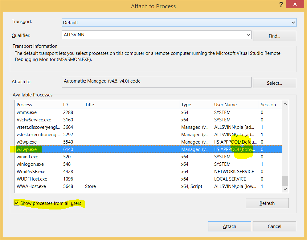Sort by the Type column header
The width and height of the screenshot is (307, 240).
pos(196,104)
